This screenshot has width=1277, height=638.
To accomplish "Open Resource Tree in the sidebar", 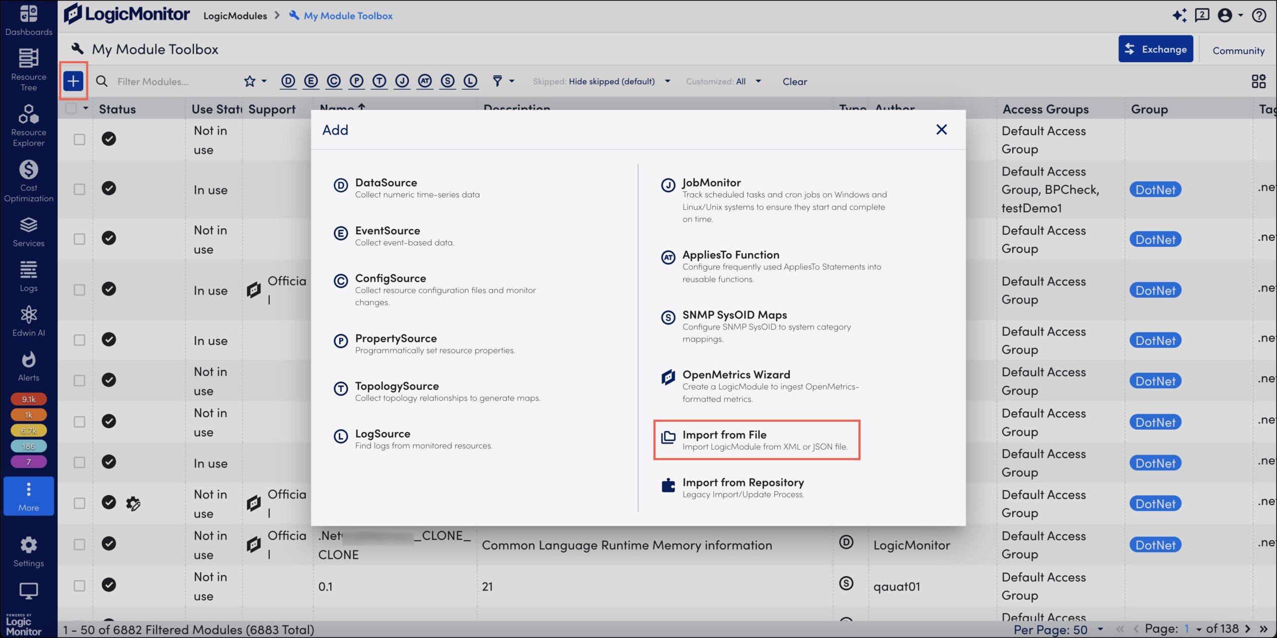I will pos(28,70).
